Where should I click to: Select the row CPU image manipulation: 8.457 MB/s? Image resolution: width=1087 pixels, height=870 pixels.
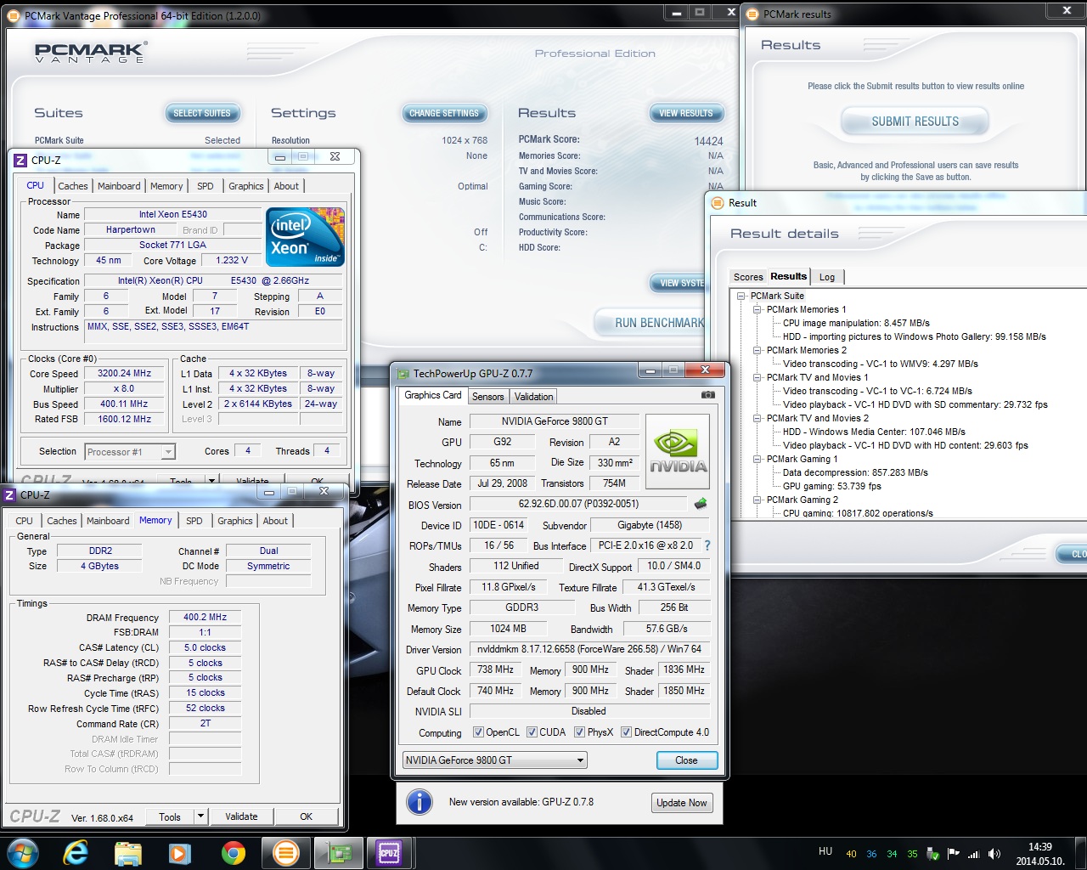tap(856, 323)
